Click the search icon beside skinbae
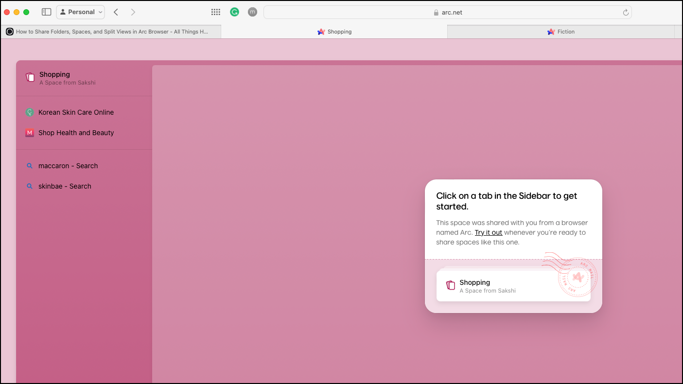This screenshot has height=384, width=683. coord(30,186)
